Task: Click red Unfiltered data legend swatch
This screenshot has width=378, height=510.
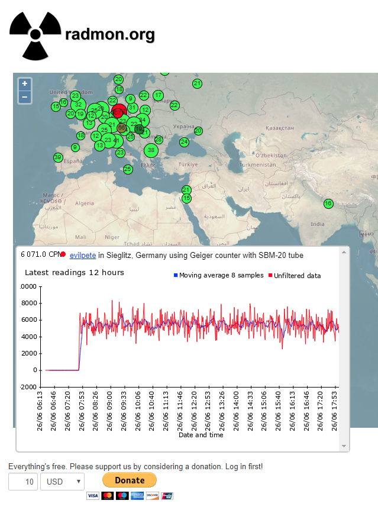Action: click(270, 275)
